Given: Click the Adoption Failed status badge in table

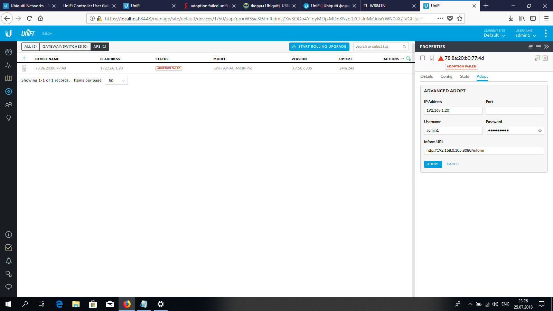Looking at the screenshot, I should tap(169, 68).
